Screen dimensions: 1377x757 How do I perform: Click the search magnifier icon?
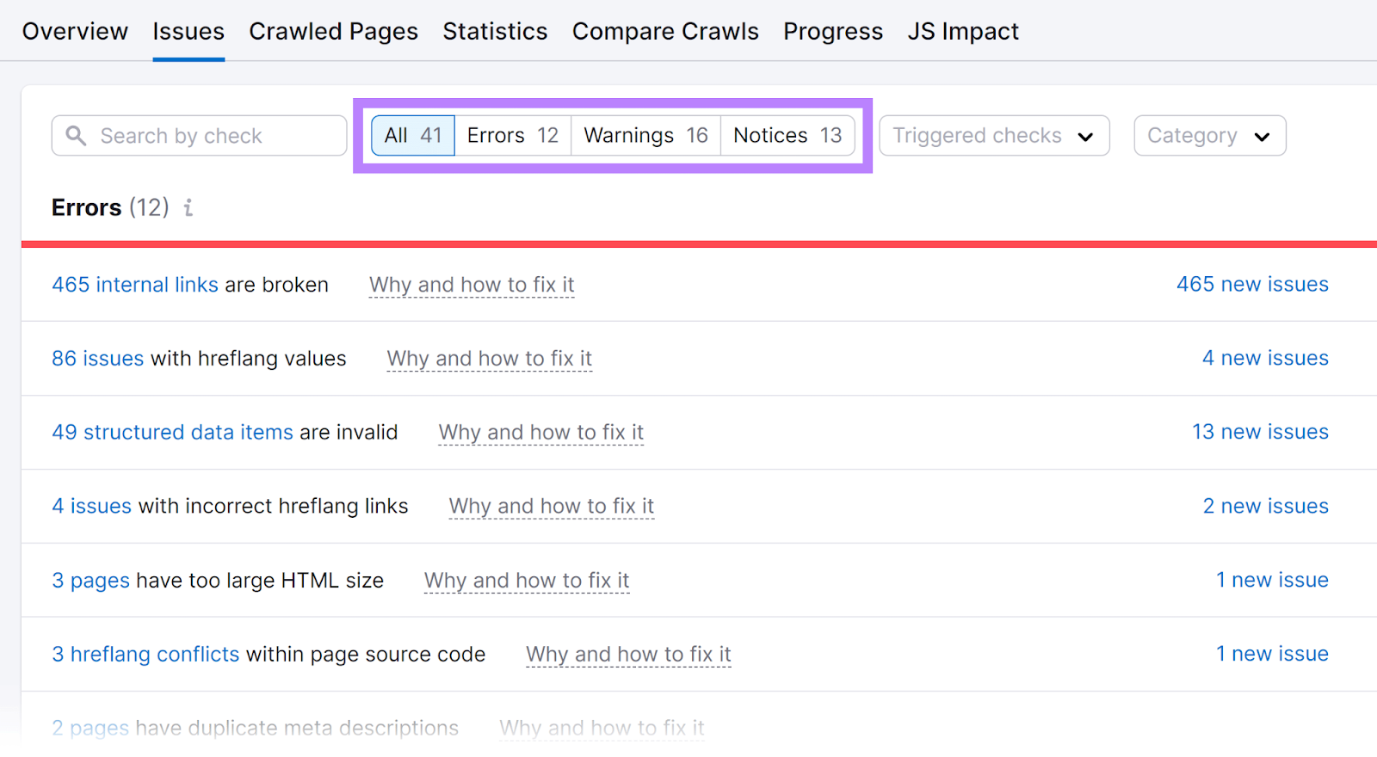pyautogui.click(x=76, y=136)
